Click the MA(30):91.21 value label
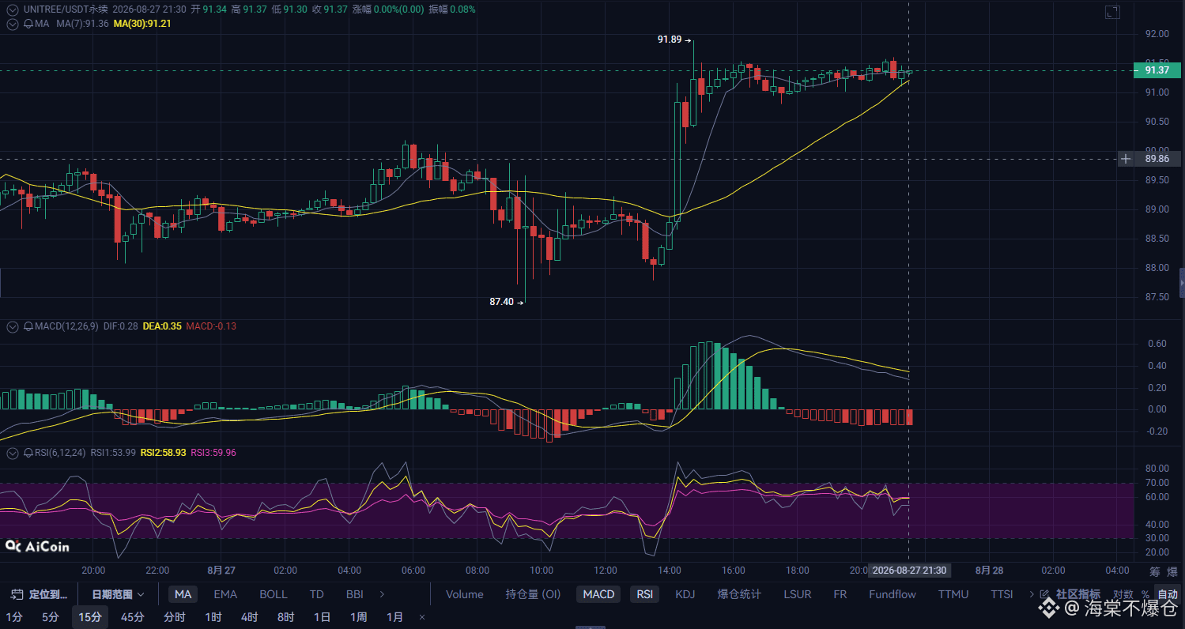The height and width of the screenshot is (629, 1185). point(142,24)
